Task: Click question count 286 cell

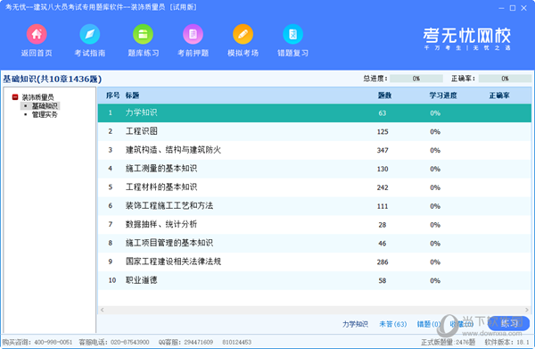Action: (383, 262)
